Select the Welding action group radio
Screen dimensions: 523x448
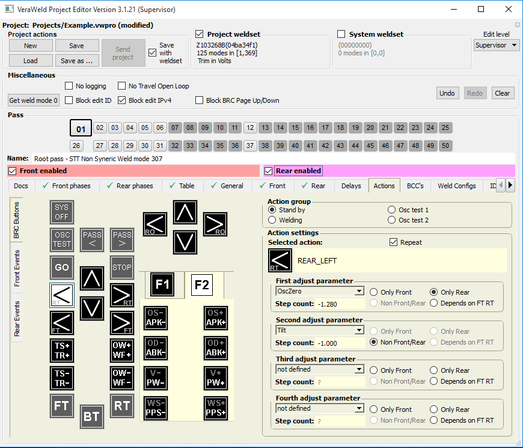pyautogui.click(x=272, y=220)
